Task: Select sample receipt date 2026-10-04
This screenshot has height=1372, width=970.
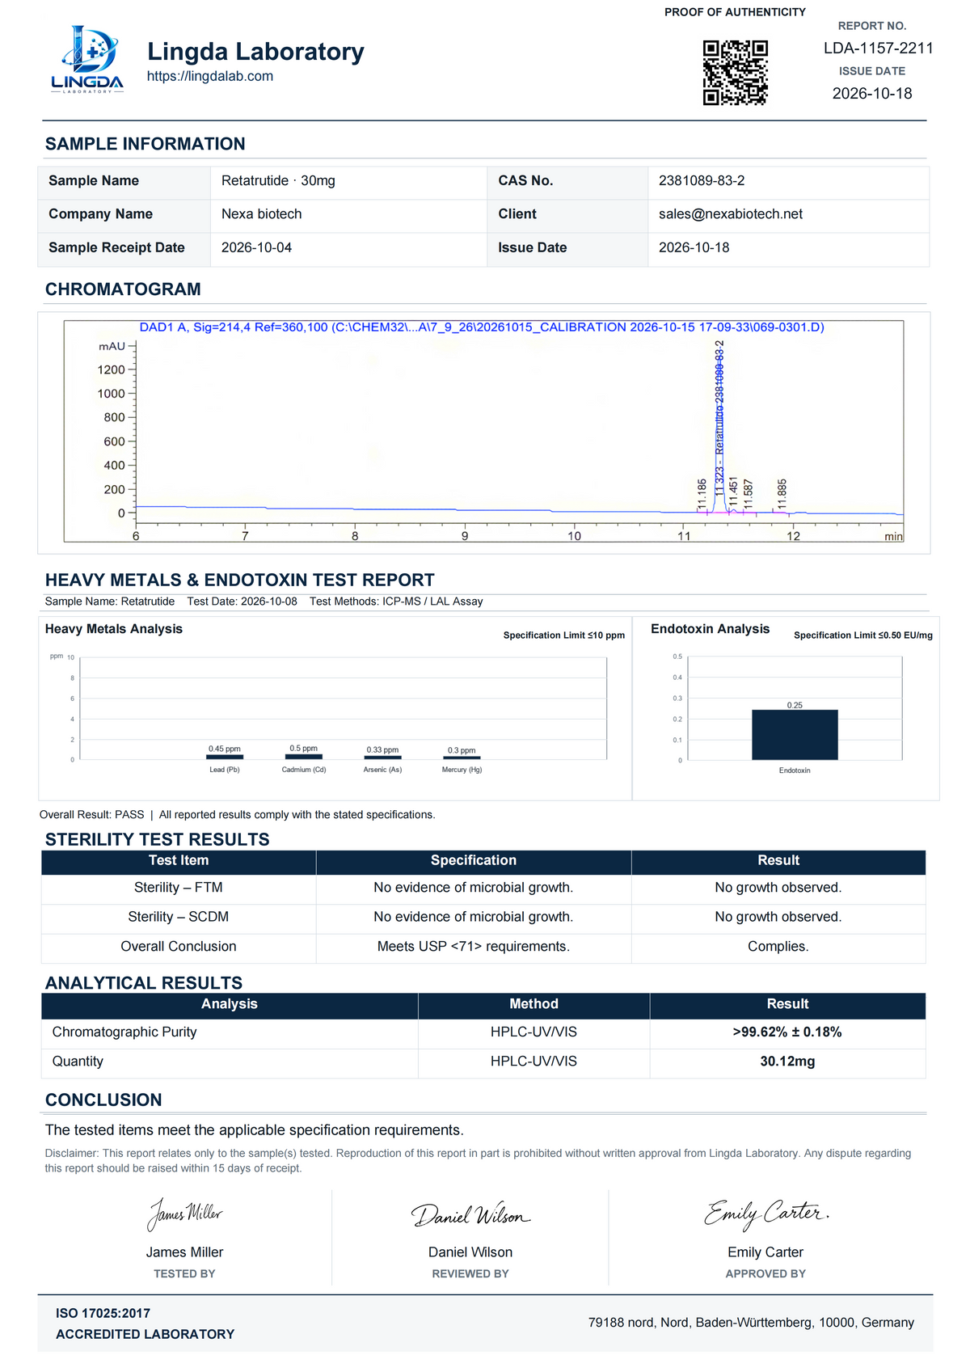Action: coord(257,247)
